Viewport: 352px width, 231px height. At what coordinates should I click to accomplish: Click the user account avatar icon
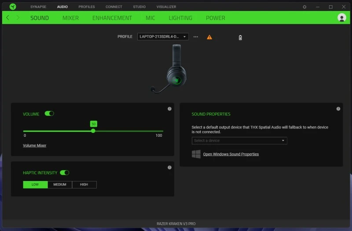tap(341, 18)
